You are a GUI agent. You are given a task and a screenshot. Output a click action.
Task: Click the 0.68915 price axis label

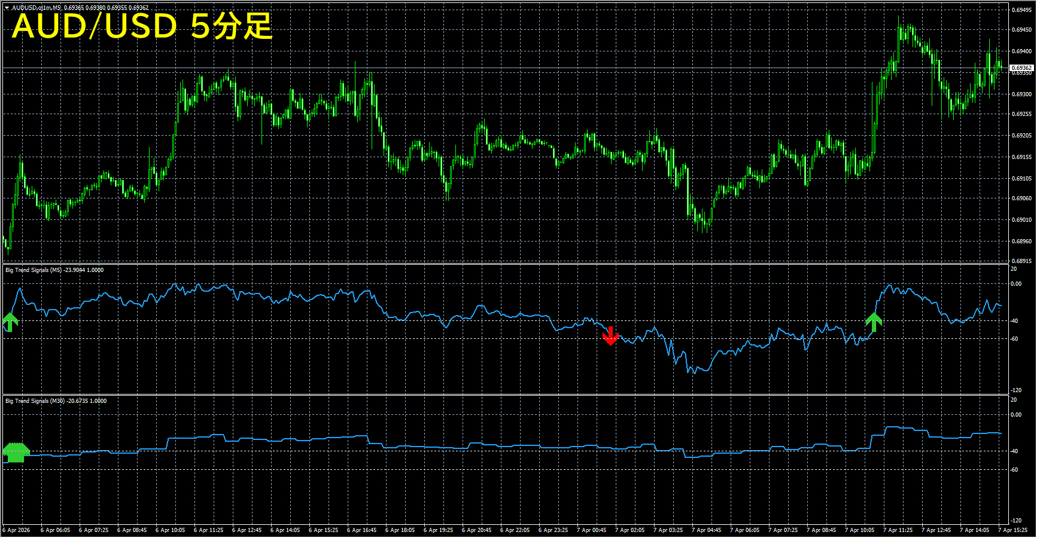pyautogui.click(x=1021, y=261)
